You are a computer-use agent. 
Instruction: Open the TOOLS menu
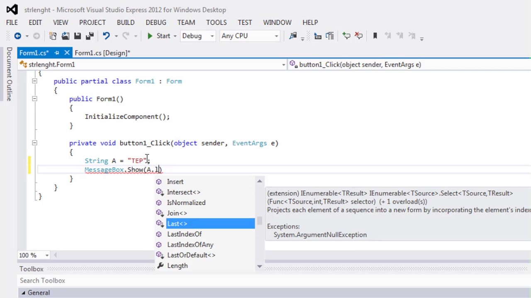coord(217,22)
